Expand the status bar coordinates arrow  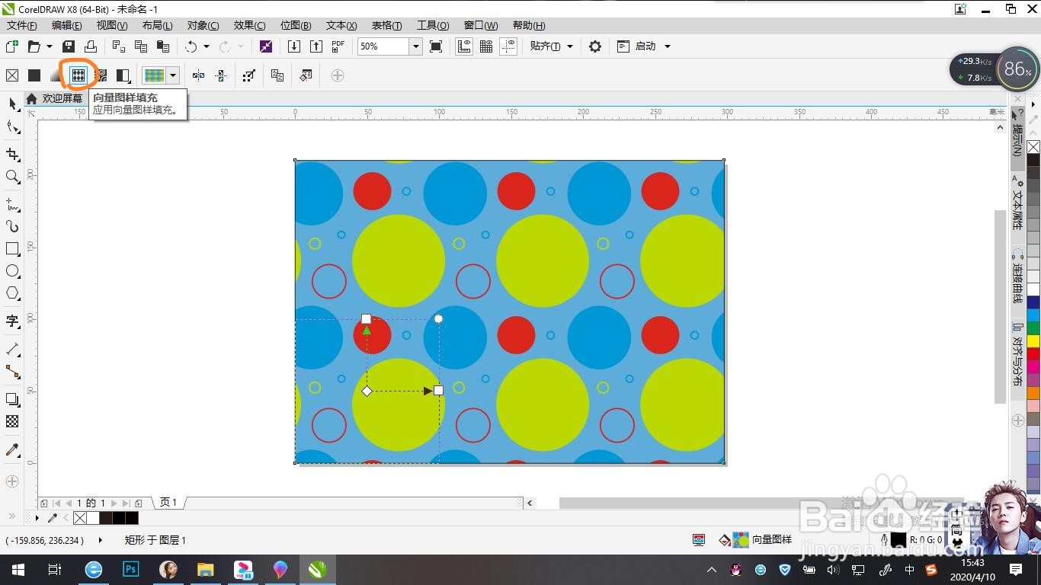pos(101,540)
